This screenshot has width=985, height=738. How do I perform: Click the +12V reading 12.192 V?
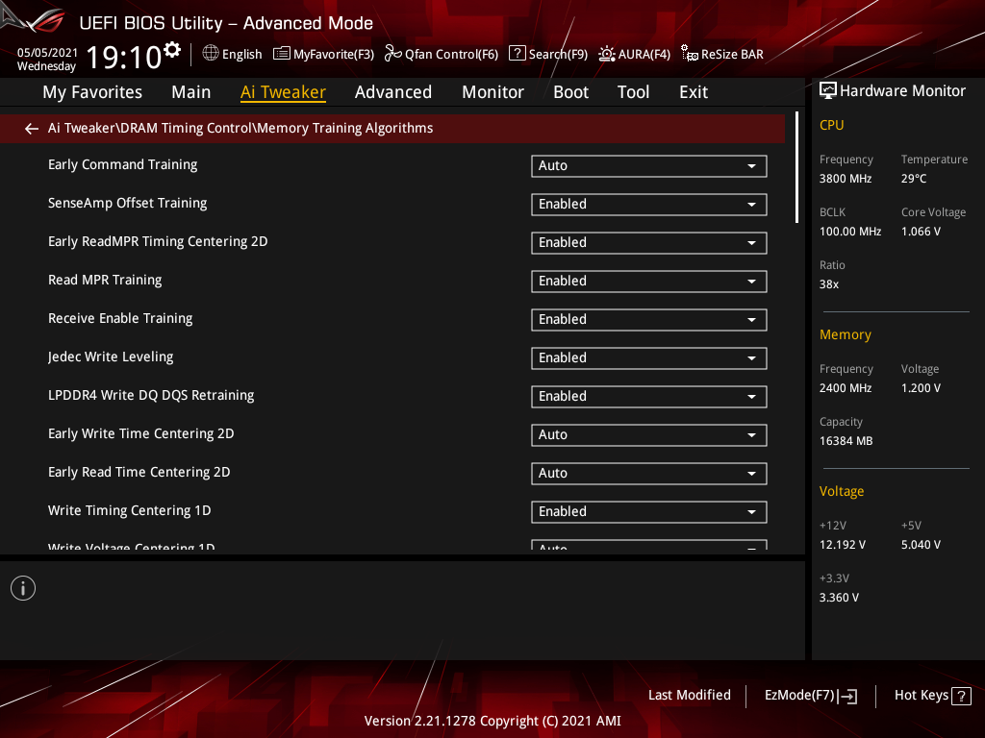click(x=842, y=545)
